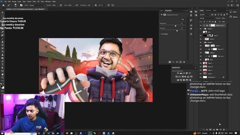Add a Levels adjustment
This screenshot has width=240, height=135.
tap(181, 73)
